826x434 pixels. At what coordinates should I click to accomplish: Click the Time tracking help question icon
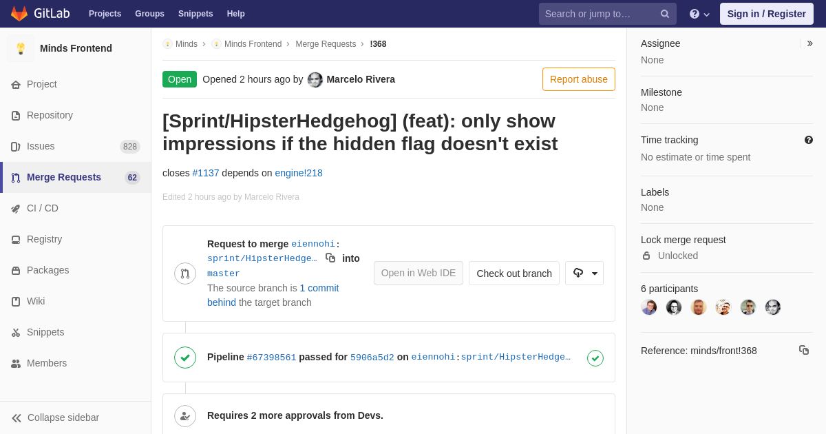[809, 140]
